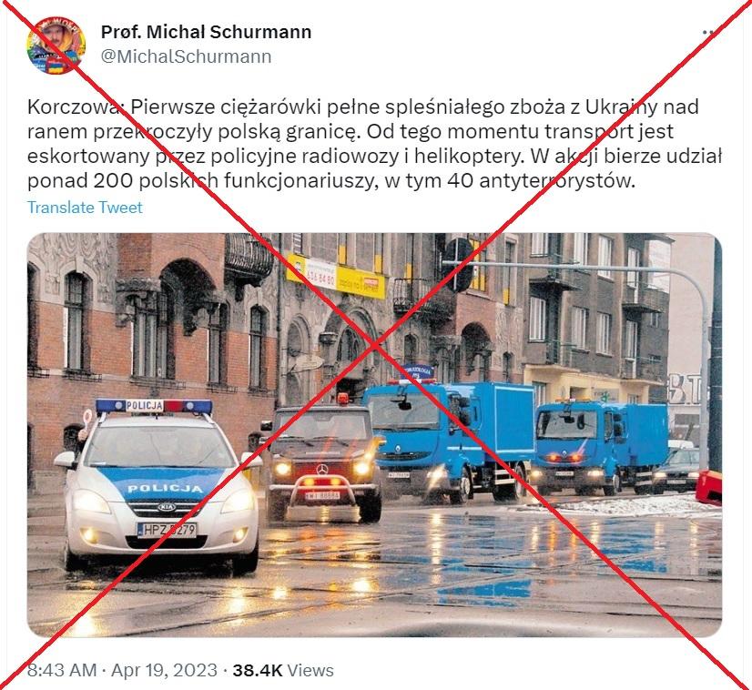Open the tweet's more options menu

coord(709,33)
